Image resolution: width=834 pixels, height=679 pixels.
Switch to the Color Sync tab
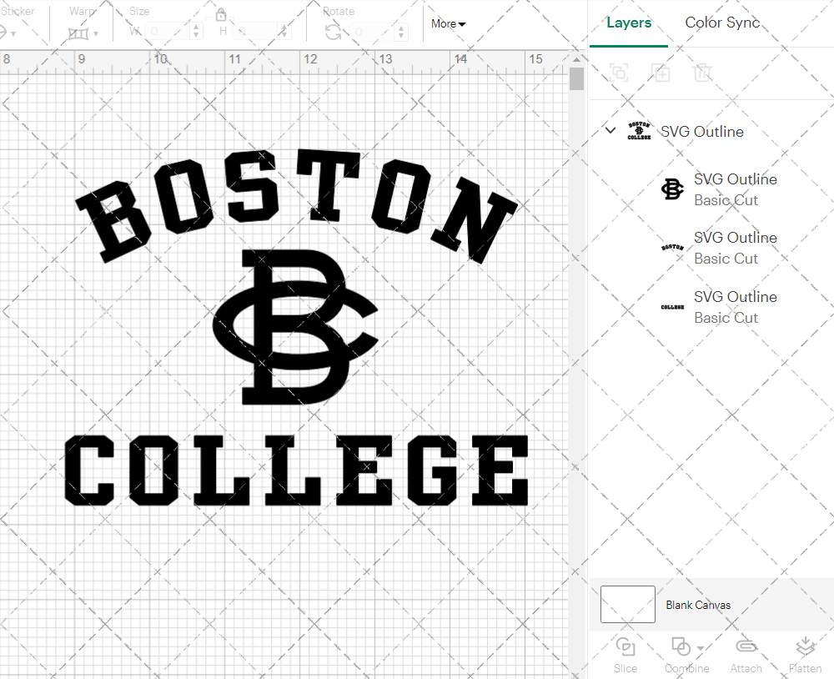click(722, 23)
